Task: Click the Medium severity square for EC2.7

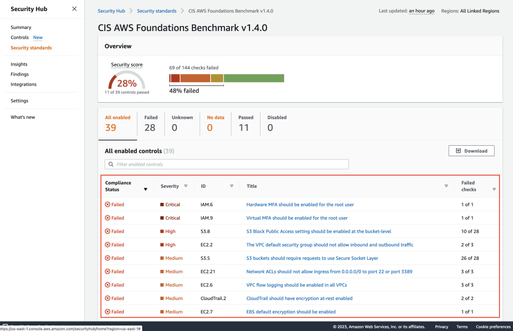Action: click(x=162, y=311)
